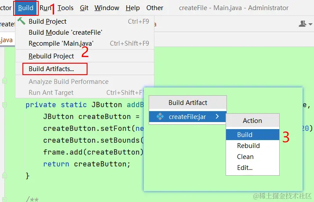Viewport: 314px width, 202px height.
Task: Open the Build menu
Action: (x=26, y=8)
